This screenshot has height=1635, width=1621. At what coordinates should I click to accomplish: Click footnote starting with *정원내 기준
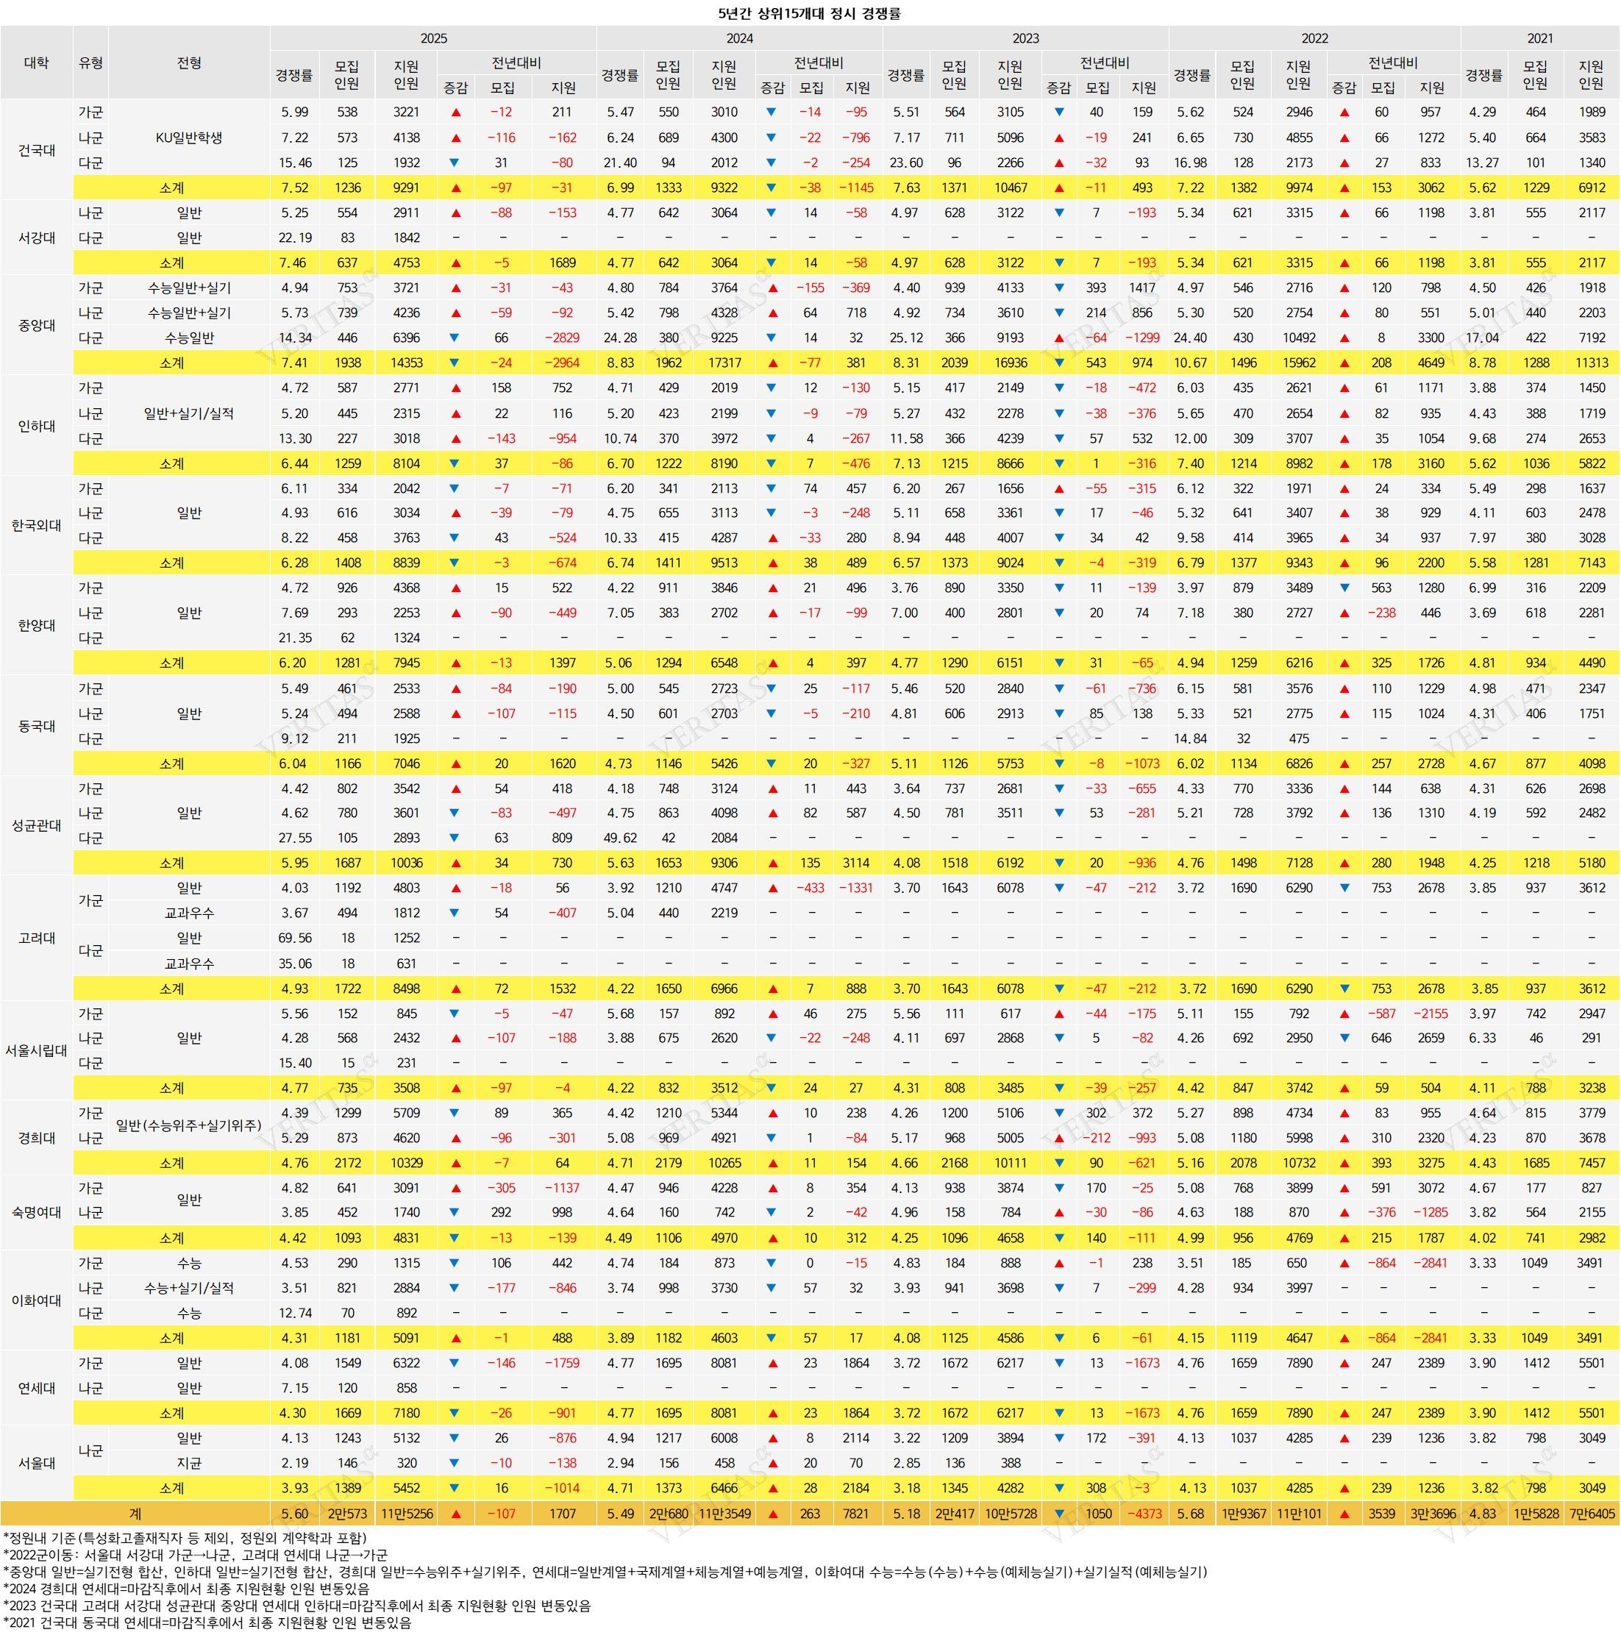coord(185,1538)
